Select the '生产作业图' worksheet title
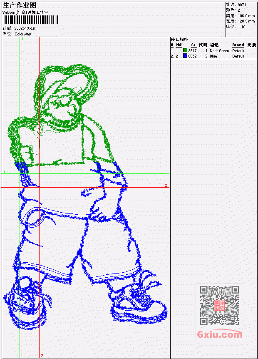The width and height of the screenshot is (258, 359). click(20, 5)
